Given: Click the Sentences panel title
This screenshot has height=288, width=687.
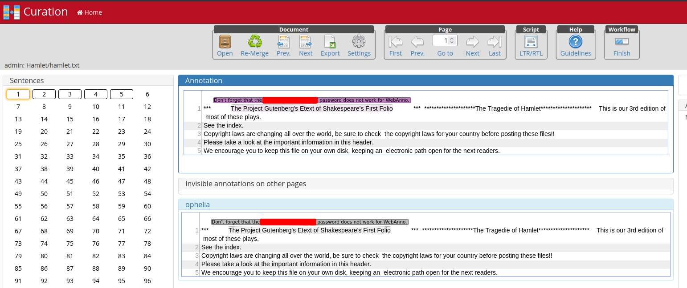Looking at the screenshot, I should (27, 80).
